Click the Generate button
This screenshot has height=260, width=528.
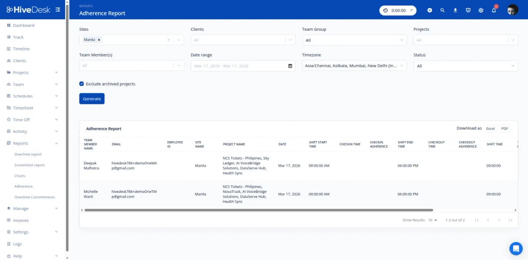coord(92,99)
